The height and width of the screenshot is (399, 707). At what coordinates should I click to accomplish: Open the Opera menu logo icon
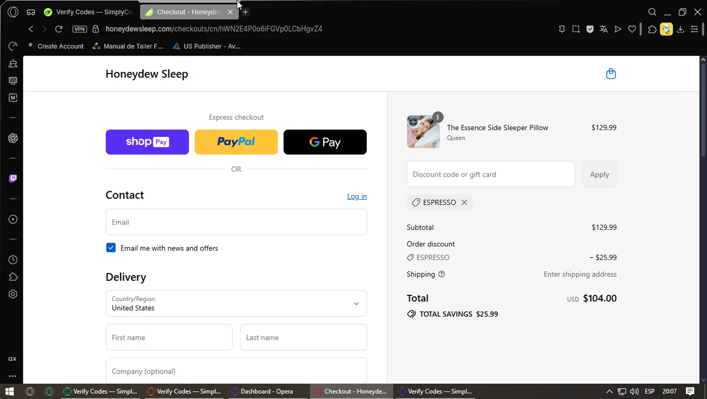[13, 12]
